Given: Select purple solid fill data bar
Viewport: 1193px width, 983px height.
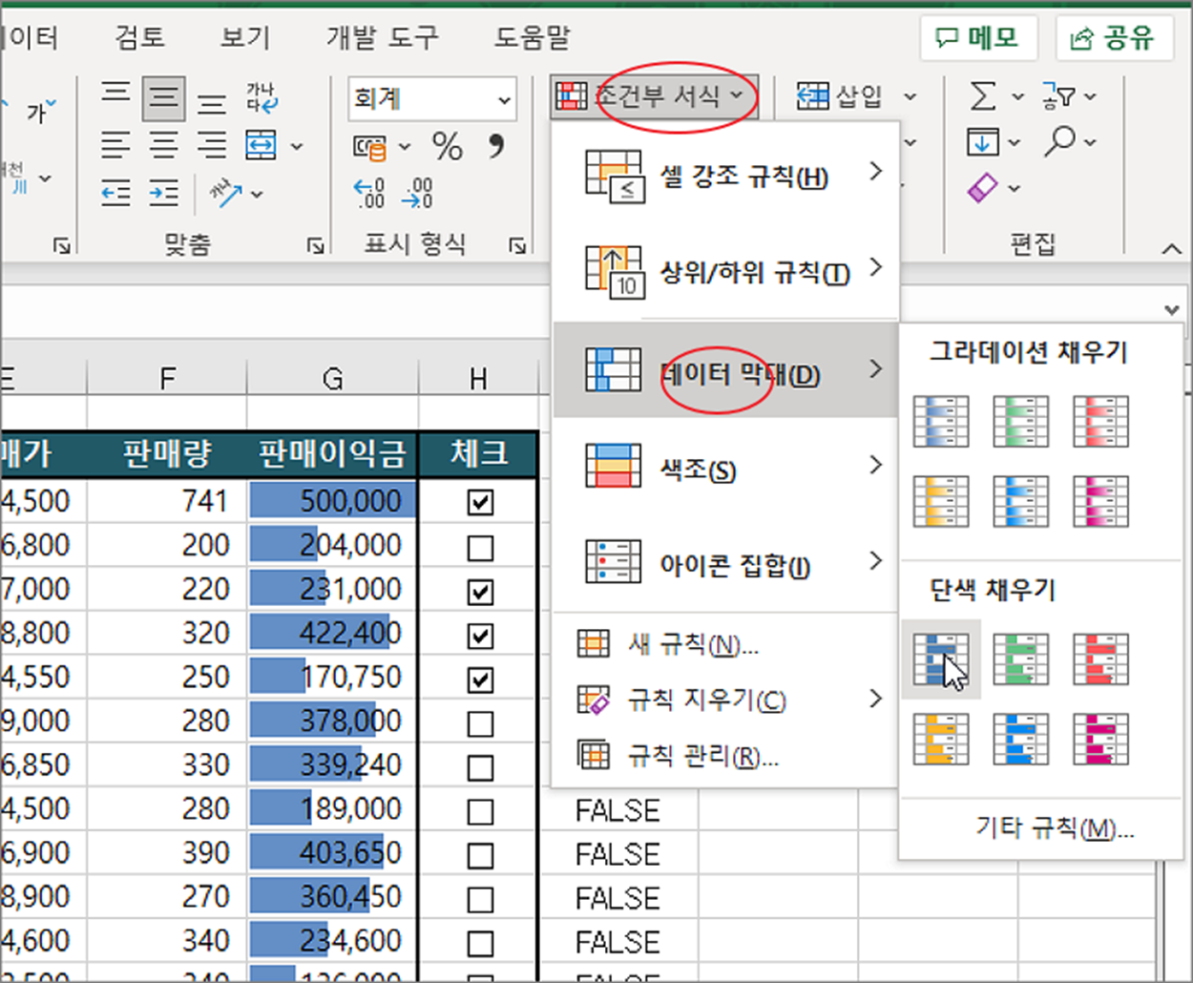Looking at the screenshot, I should pyautogui.click(x=1100, y=739).
